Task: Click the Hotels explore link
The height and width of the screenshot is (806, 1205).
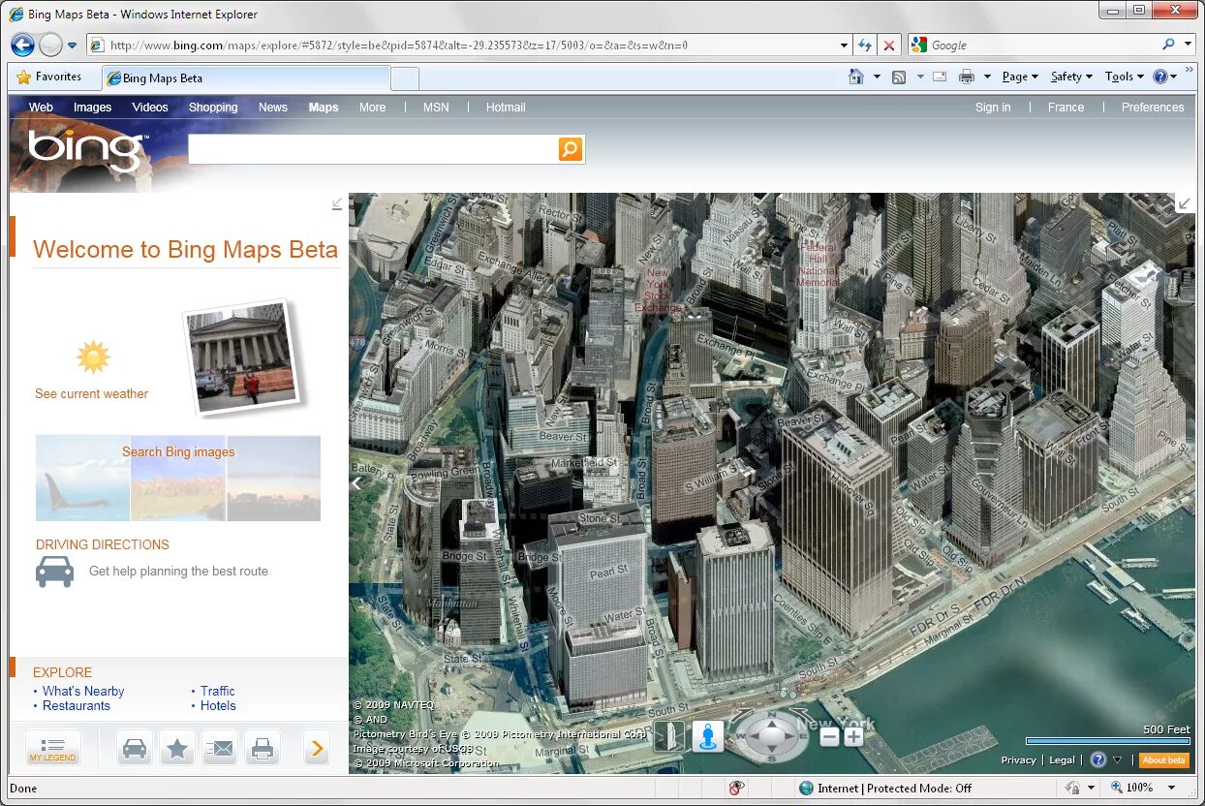Action: pyautogui.click(x=218, y=705)
